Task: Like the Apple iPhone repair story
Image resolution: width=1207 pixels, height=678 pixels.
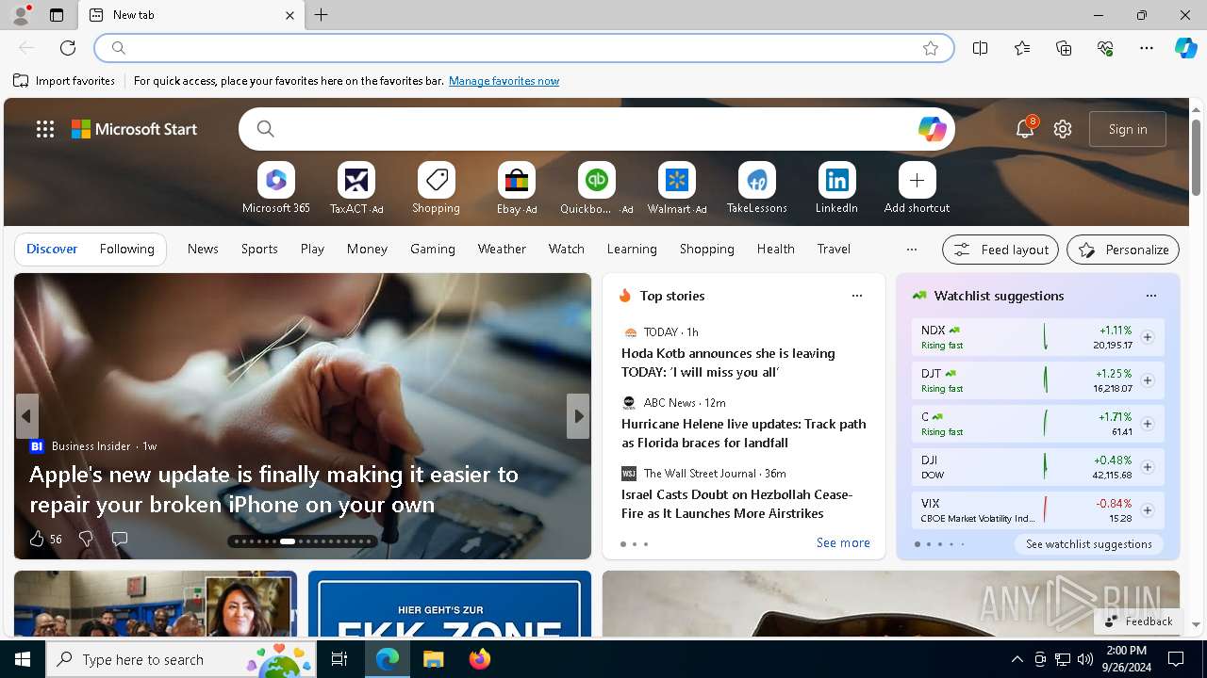Action: [x=44, y=539]
